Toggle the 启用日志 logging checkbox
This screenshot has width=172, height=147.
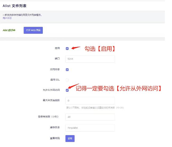tap(67, 70)
